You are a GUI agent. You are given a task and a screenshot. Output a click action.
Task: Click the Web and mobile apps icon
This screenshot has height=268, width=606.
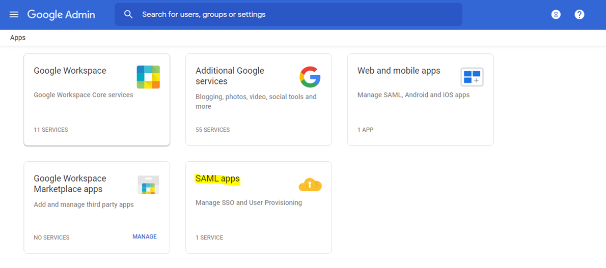(472, 77)
